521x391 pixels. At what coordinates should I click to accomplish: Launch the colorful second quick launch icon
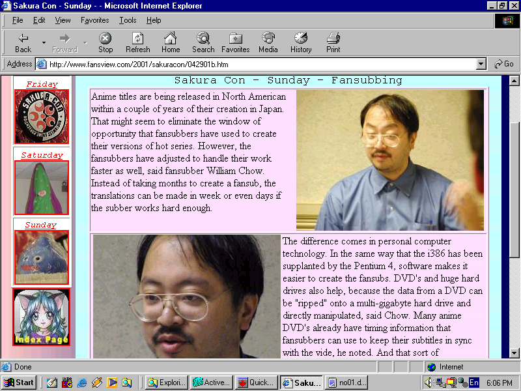[67, 383]
